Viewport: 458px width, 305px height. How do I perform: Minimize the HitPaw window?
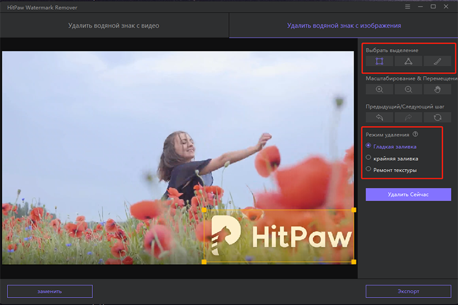[x=421, y=7]
